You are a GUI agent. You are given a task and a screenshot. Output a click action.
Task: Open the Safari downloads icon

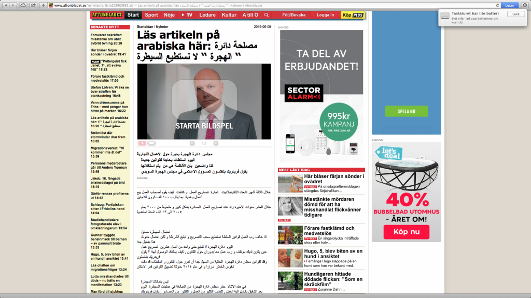tap(525, 5)
